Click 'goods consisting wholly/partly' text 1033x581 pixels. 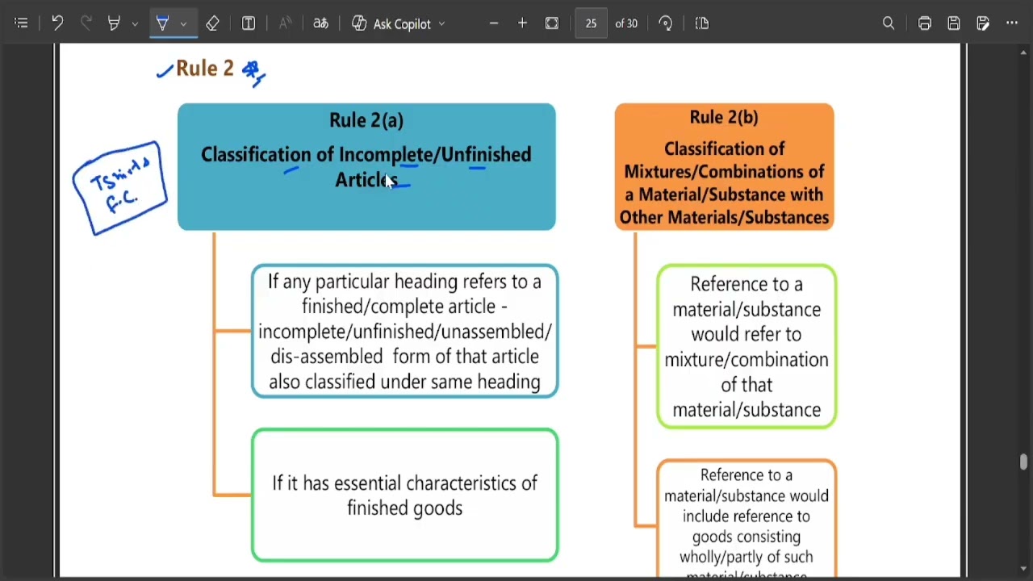click(x=747, y=547)
